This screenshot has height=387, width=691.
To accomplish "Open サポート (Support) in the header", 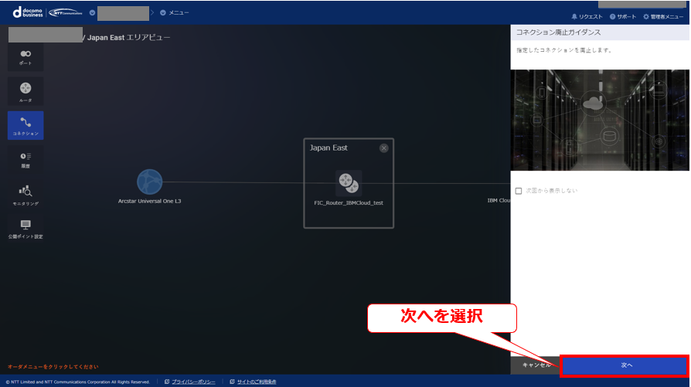I will click(623, 17).
